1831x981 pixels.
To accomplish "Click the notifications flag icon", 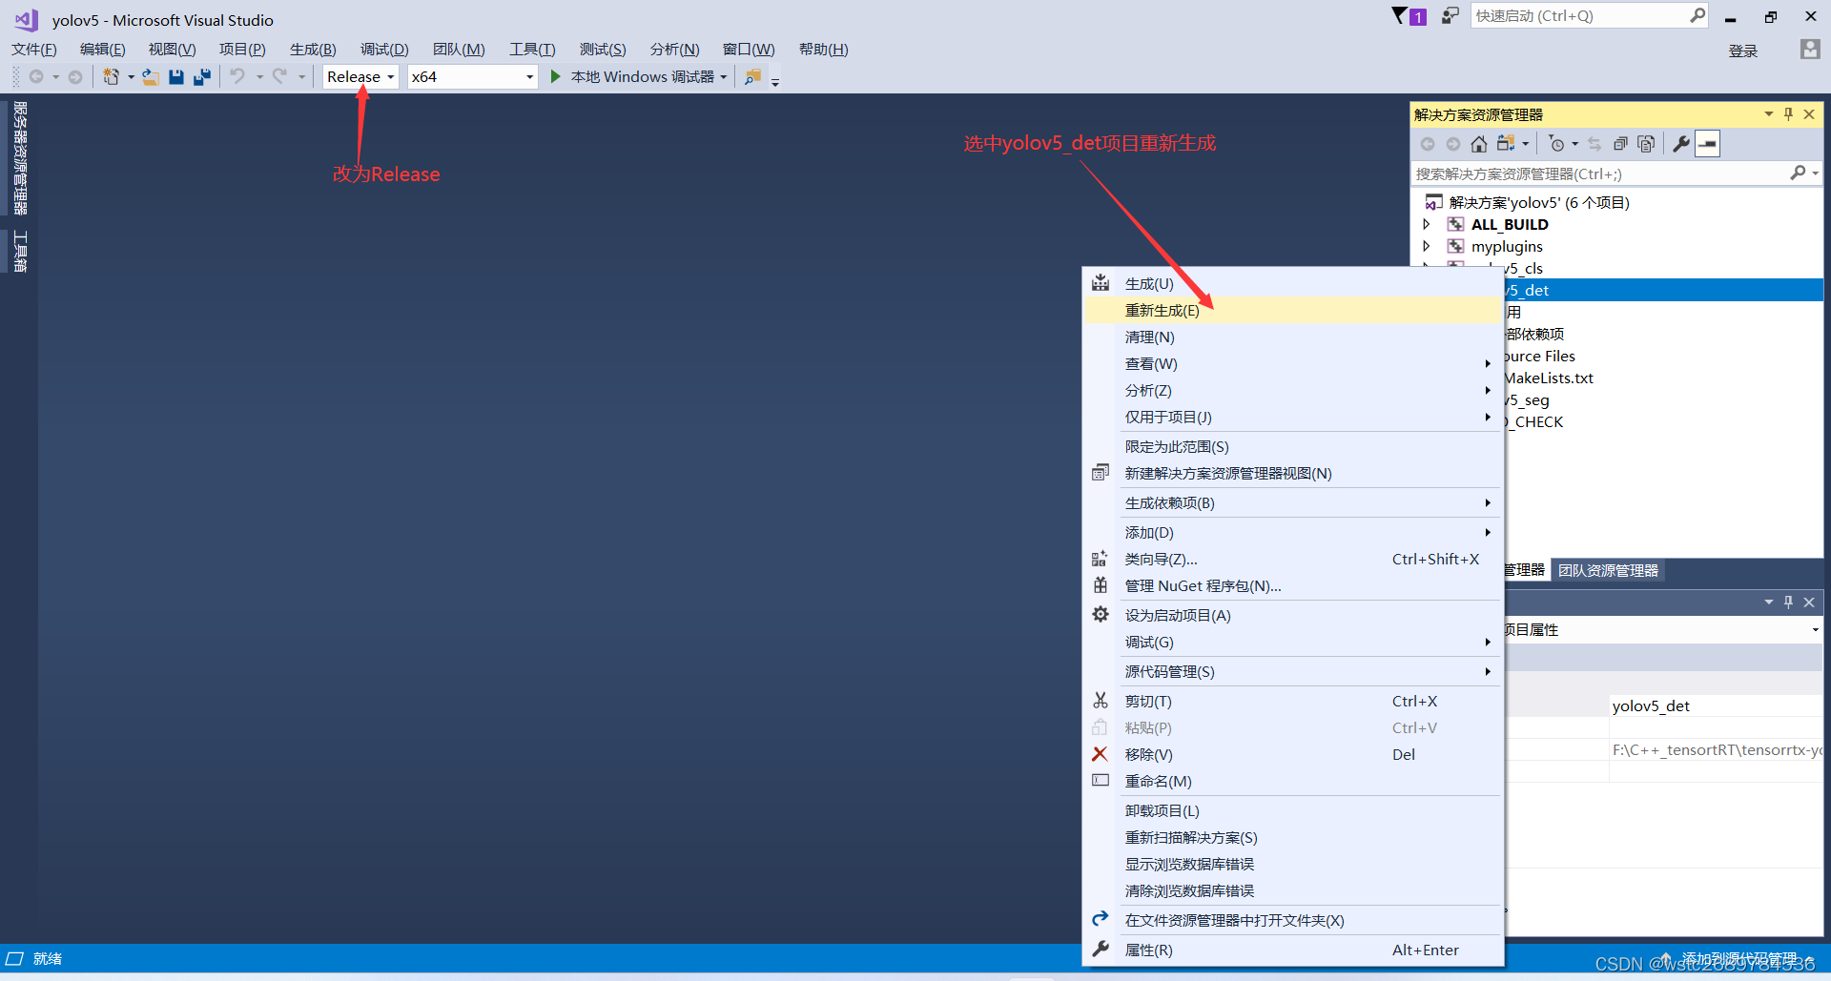I will (x=1400, y=16).
